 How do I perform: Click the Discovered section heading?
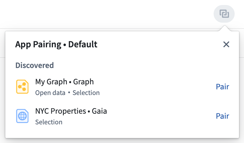[x=34, y=65]
